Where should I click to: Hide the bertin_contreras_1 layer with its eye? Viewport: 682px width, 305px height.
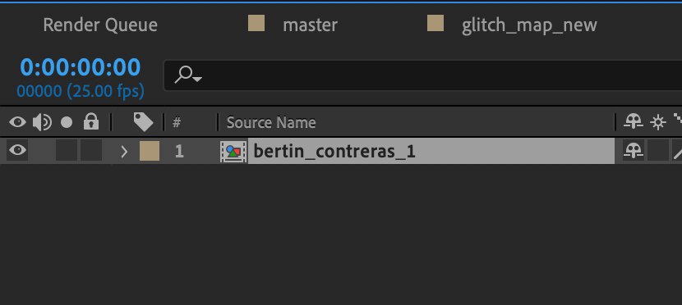[x=17, y=151]
